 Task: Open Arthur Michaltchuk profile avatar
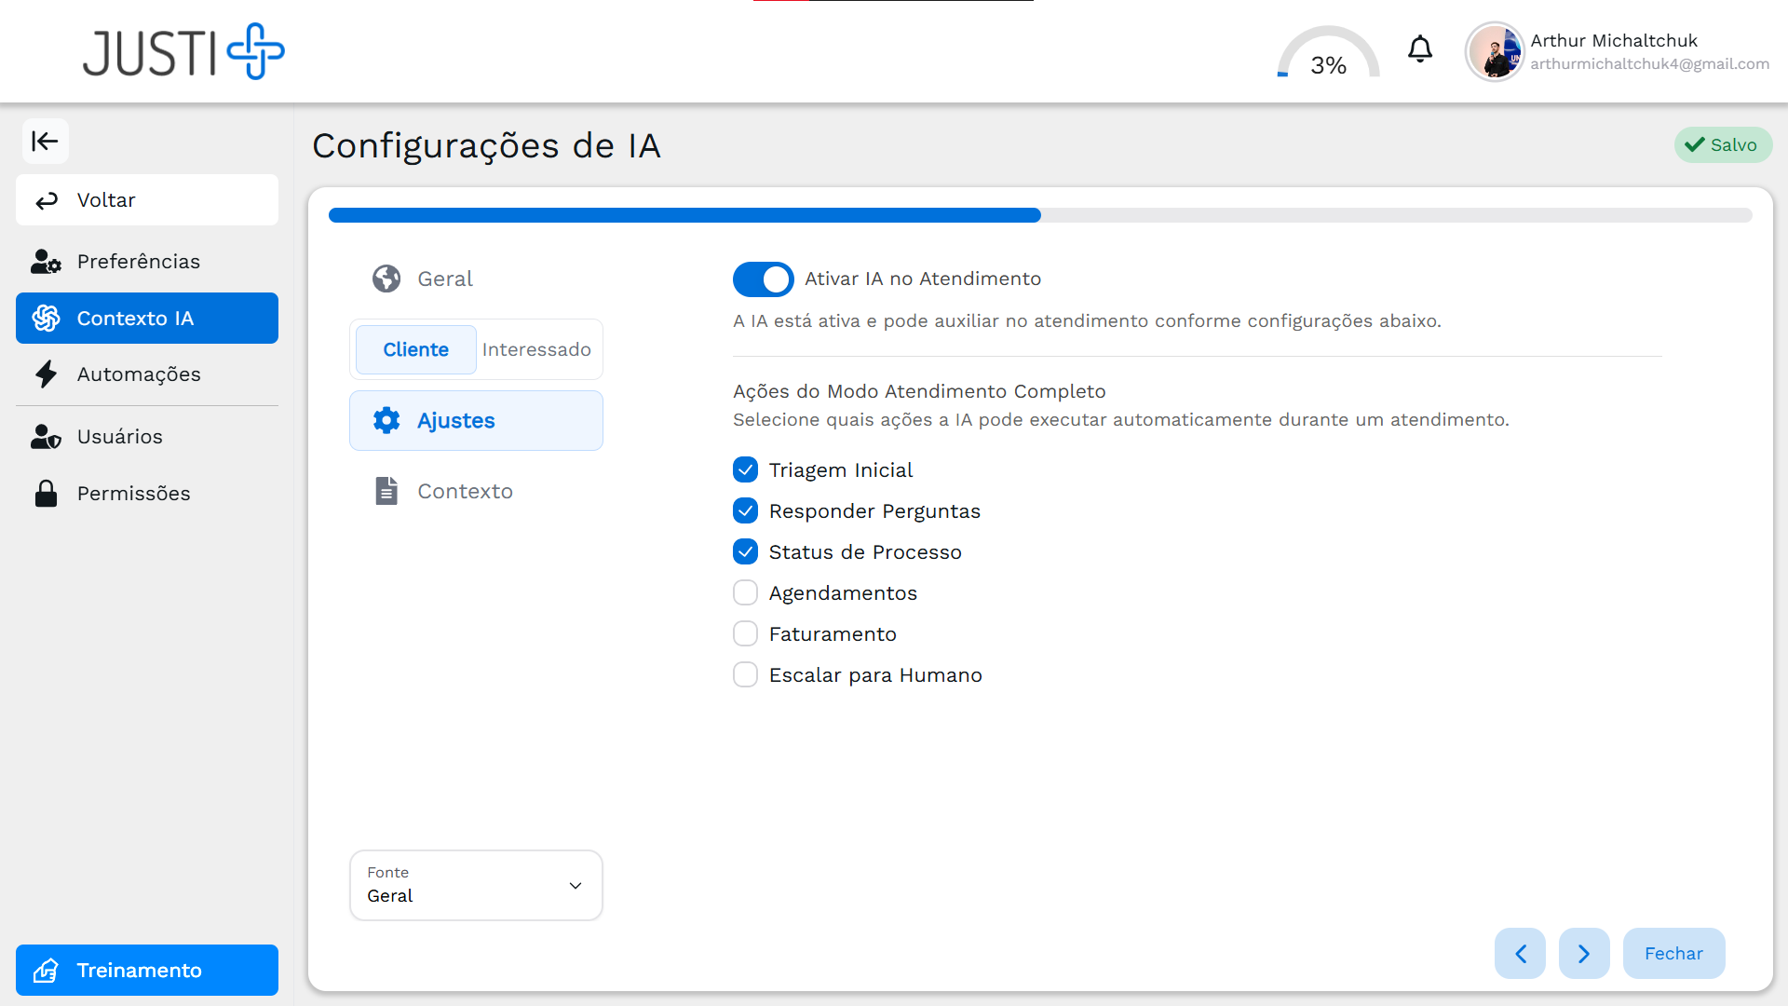click(x=1494, y=52)
